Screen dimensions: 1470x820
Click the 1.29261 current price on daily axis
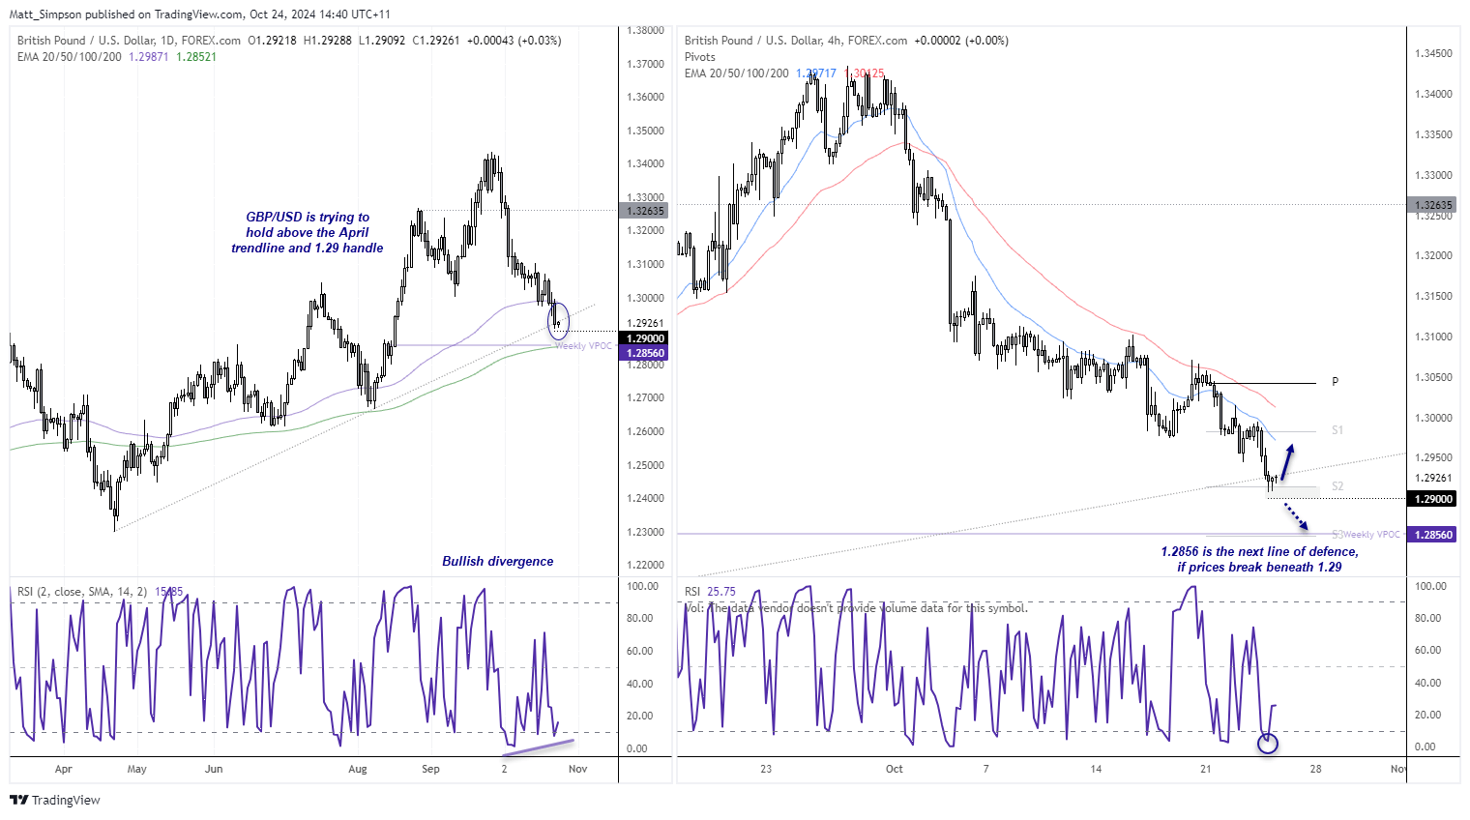pyautogui.click(x=645, y=324)
